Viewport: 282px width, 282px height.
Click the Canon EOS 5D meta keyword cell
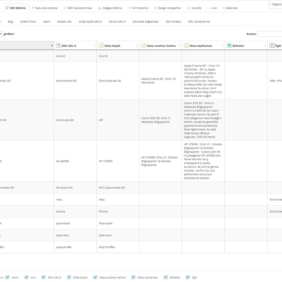click(x=161, y=120)
